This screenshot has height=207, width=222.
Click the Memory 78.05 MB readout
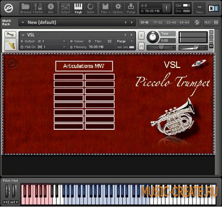tap(96, 47)
